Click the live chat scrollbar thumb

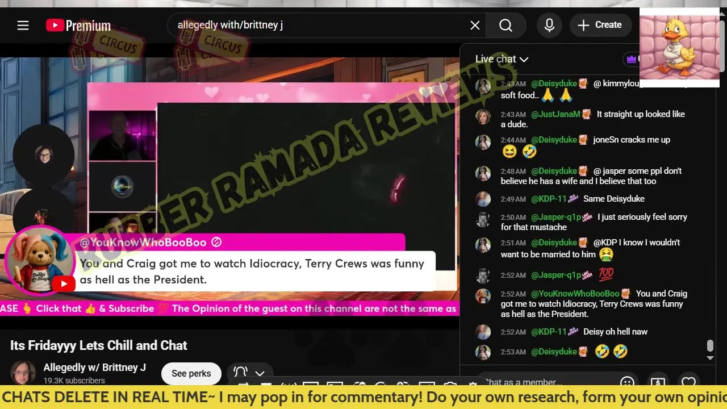[x=709, y=345]
